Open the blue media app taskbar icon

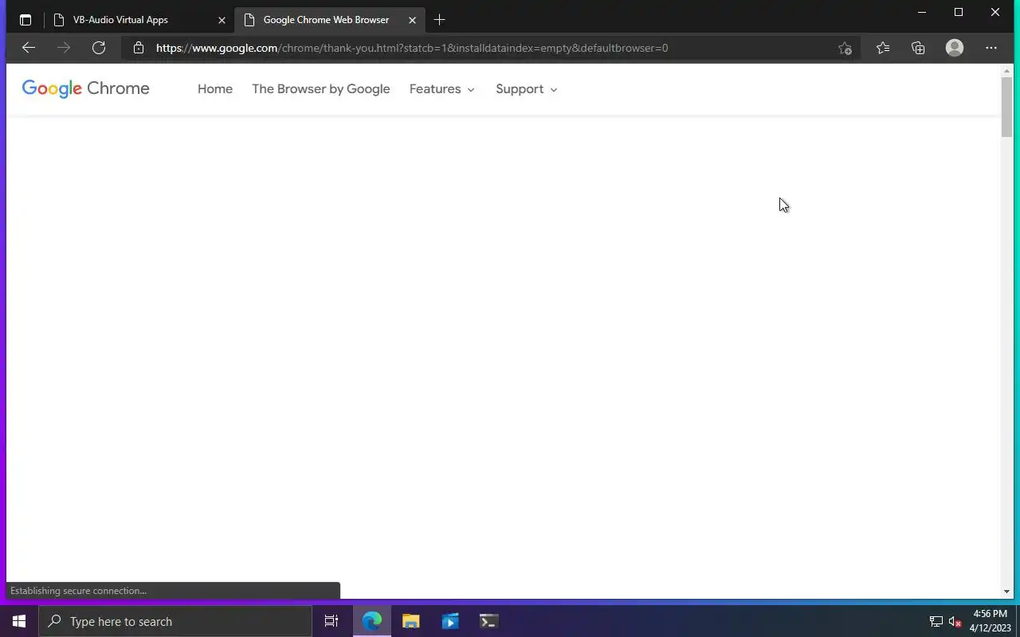(450, 621)
